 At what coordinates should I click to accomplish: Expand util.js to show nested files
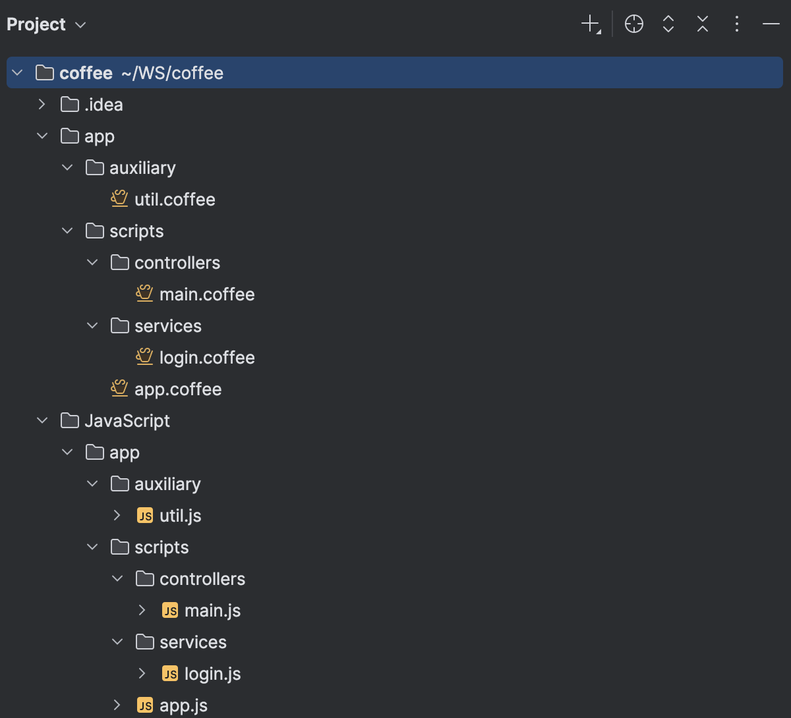pos(117,515)
